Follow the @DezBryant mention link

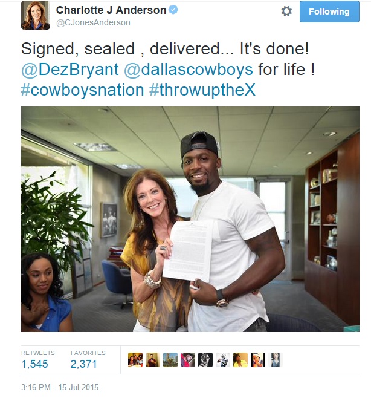coord(70,70)
